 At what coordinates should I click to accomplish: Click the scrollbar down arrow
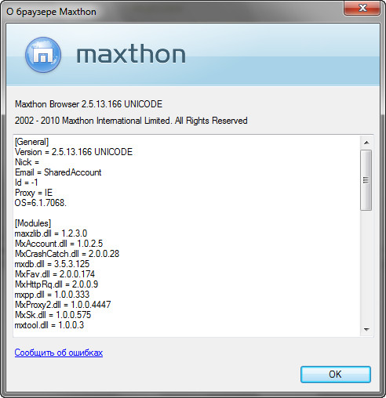click(x=366, y=330)
